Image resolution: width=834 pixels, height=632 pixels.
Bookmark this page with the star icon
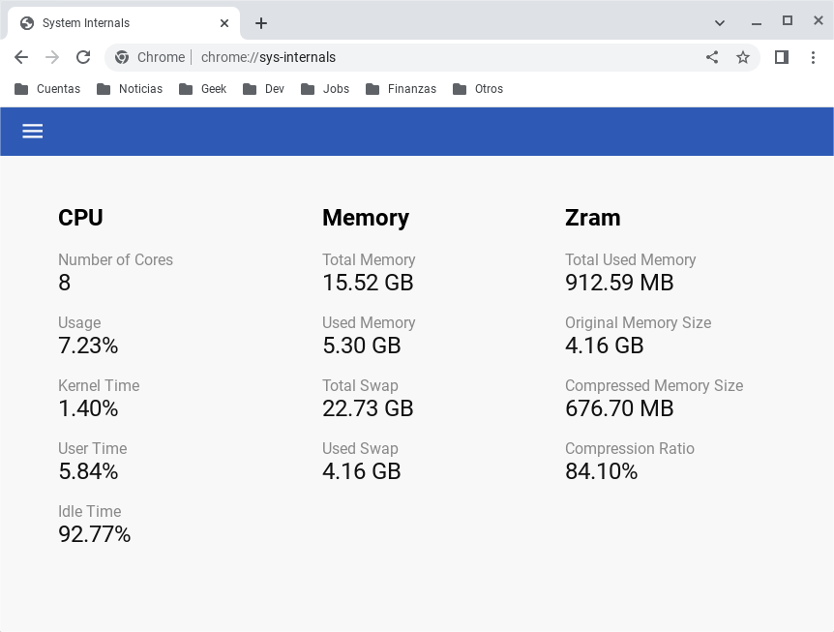click(x=743, y=57)
